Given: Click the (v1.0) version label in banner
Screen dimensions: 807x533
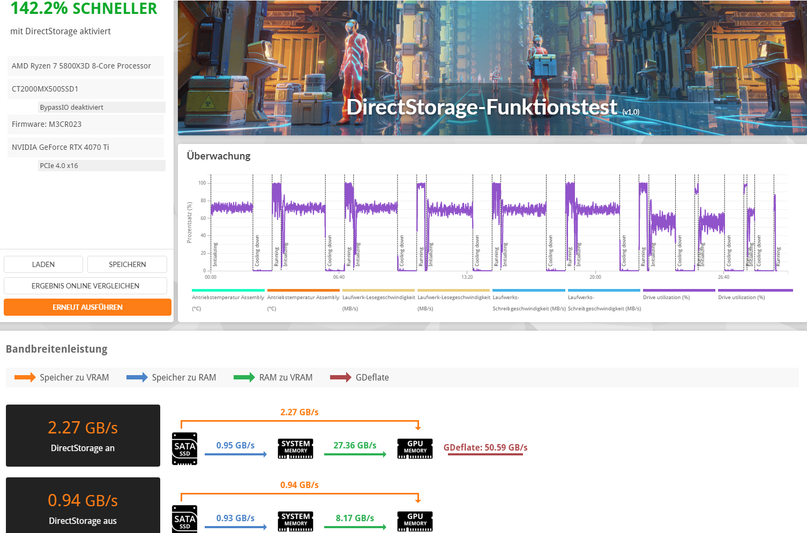Looking at the screenshot, I should point(631,112).
